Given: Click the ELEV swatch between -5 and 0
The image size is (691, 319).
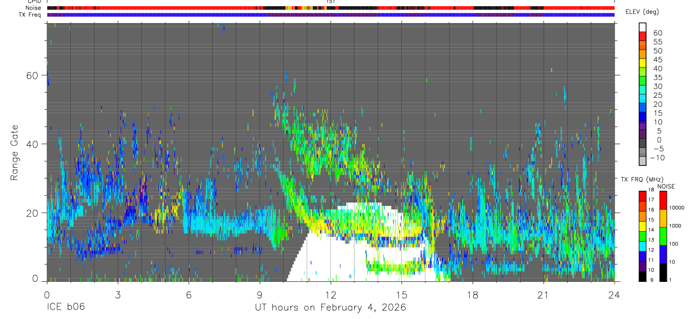Looking at the screenshot, I should tap(643, 143).
